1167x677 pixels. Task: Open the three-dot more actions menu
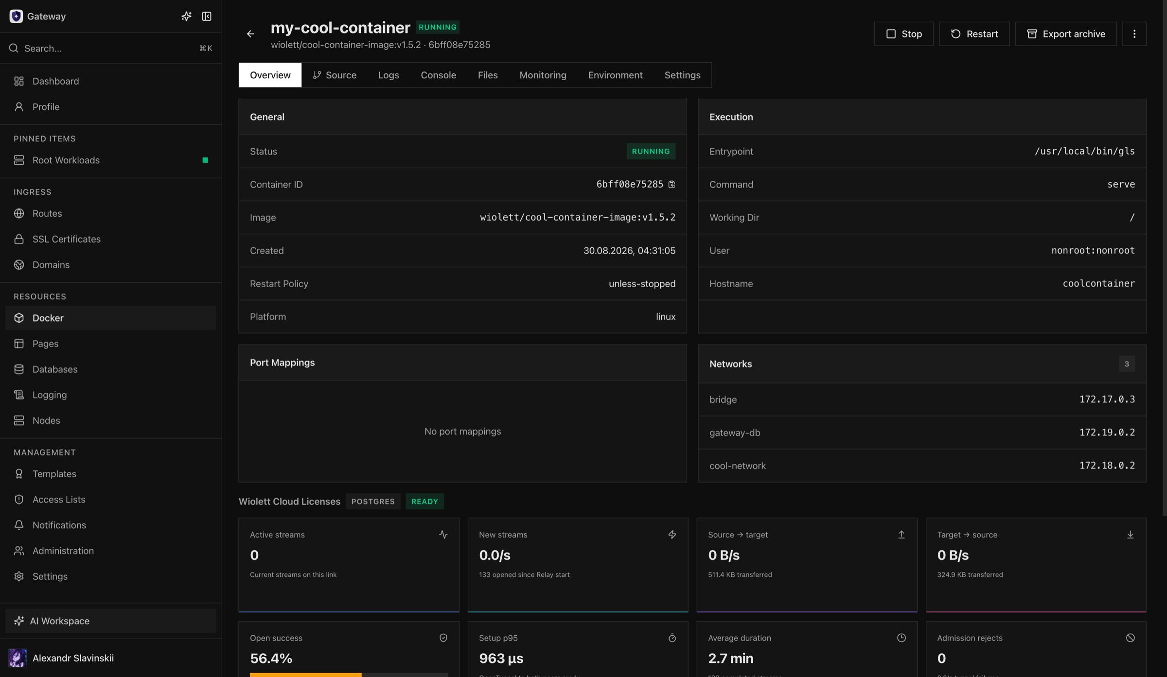[x=1134, y=34]
